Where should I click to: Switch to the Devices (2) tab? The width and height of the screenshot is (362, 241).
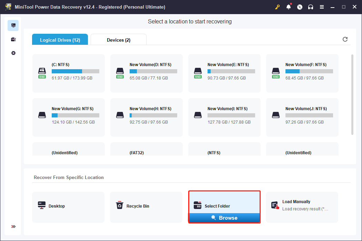coord(118,40)
